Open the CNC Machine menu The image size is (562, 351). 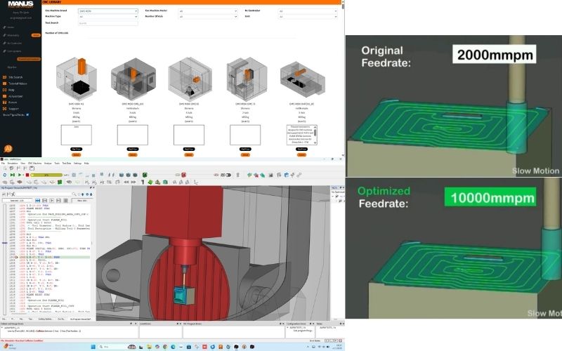tap(34, 164)
